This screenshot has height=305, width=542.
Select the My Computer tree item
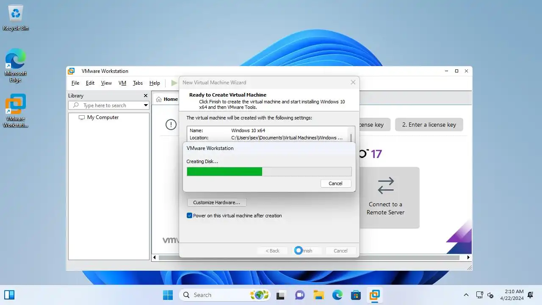point(103,117)
